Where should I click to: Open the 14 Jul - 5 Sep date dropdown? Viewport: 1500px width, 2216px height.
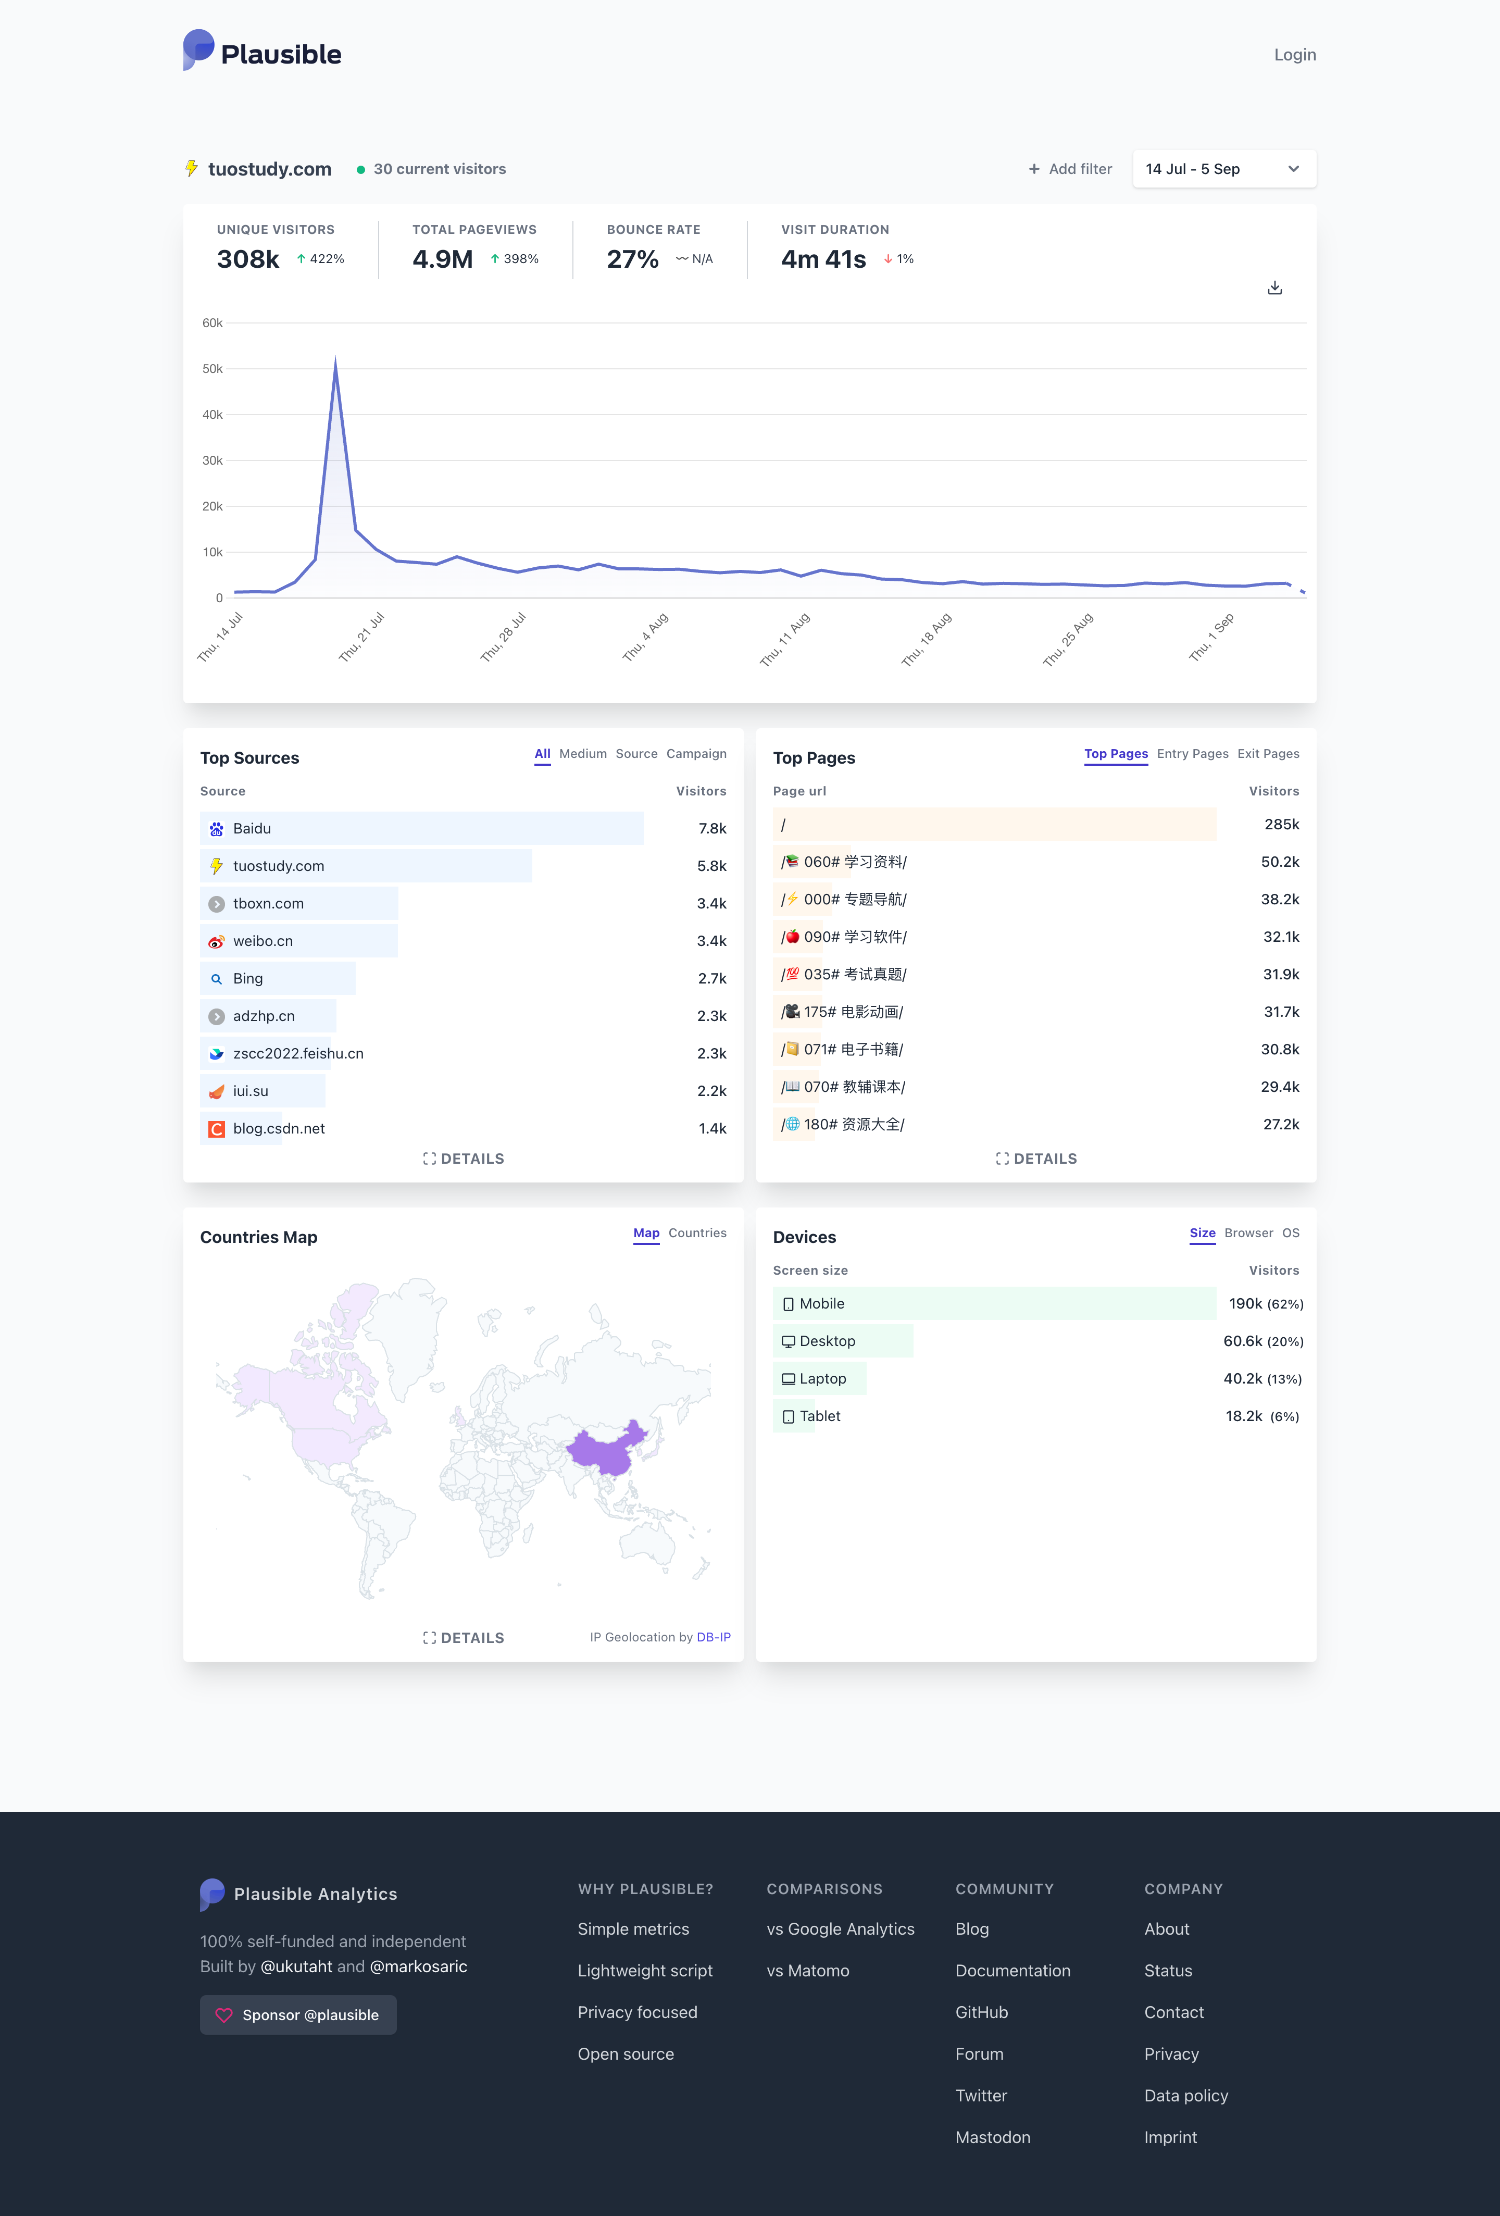point(1223,169)
